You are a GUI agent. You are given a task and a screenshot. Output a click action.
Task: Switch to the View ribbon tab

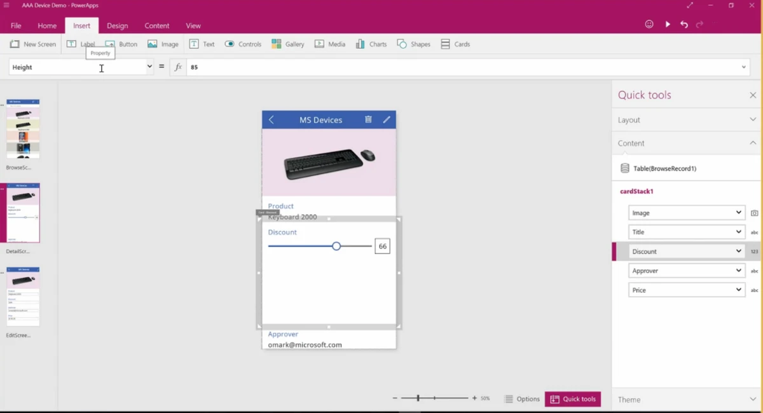pyautogui.click(x=193, y=25)
